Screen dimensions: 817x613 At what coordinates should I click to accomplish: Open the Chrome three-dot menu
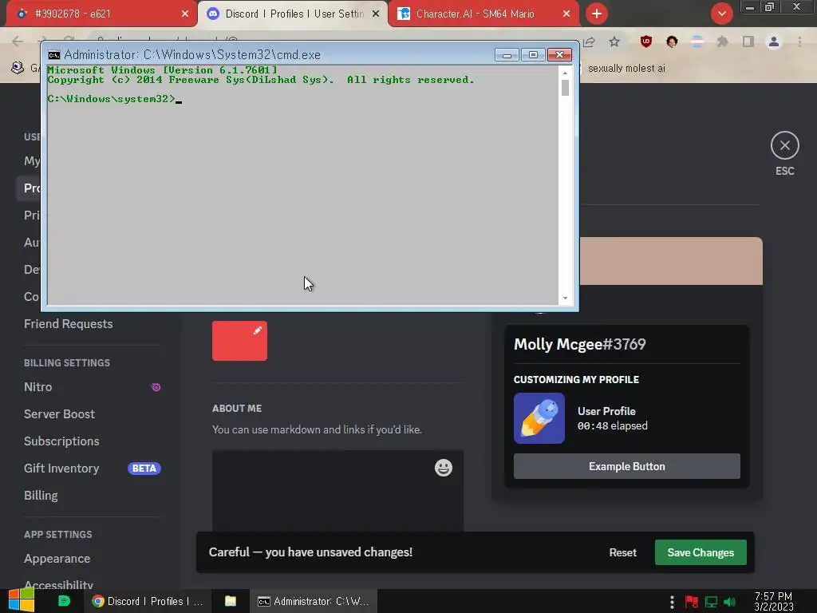pos(799,42)
